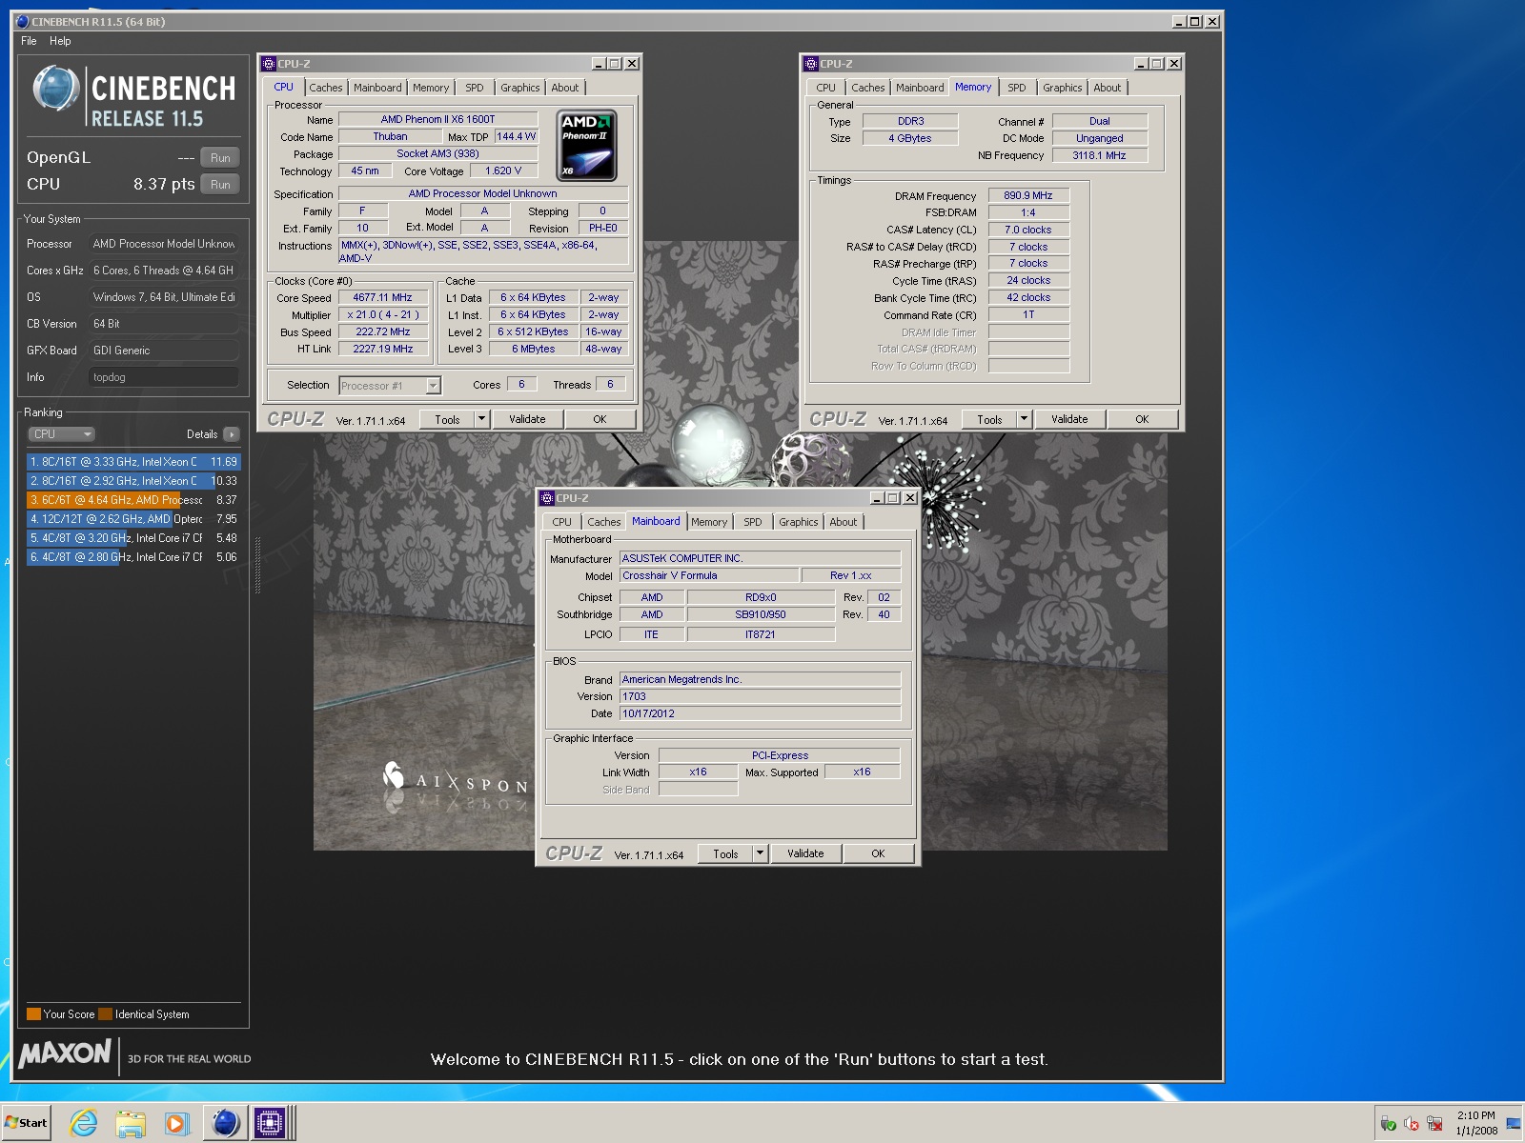Viewport: 1525px width, 1143px height.
Task: Click the Info field containing topdog
Action: click(x=163, y=377)
